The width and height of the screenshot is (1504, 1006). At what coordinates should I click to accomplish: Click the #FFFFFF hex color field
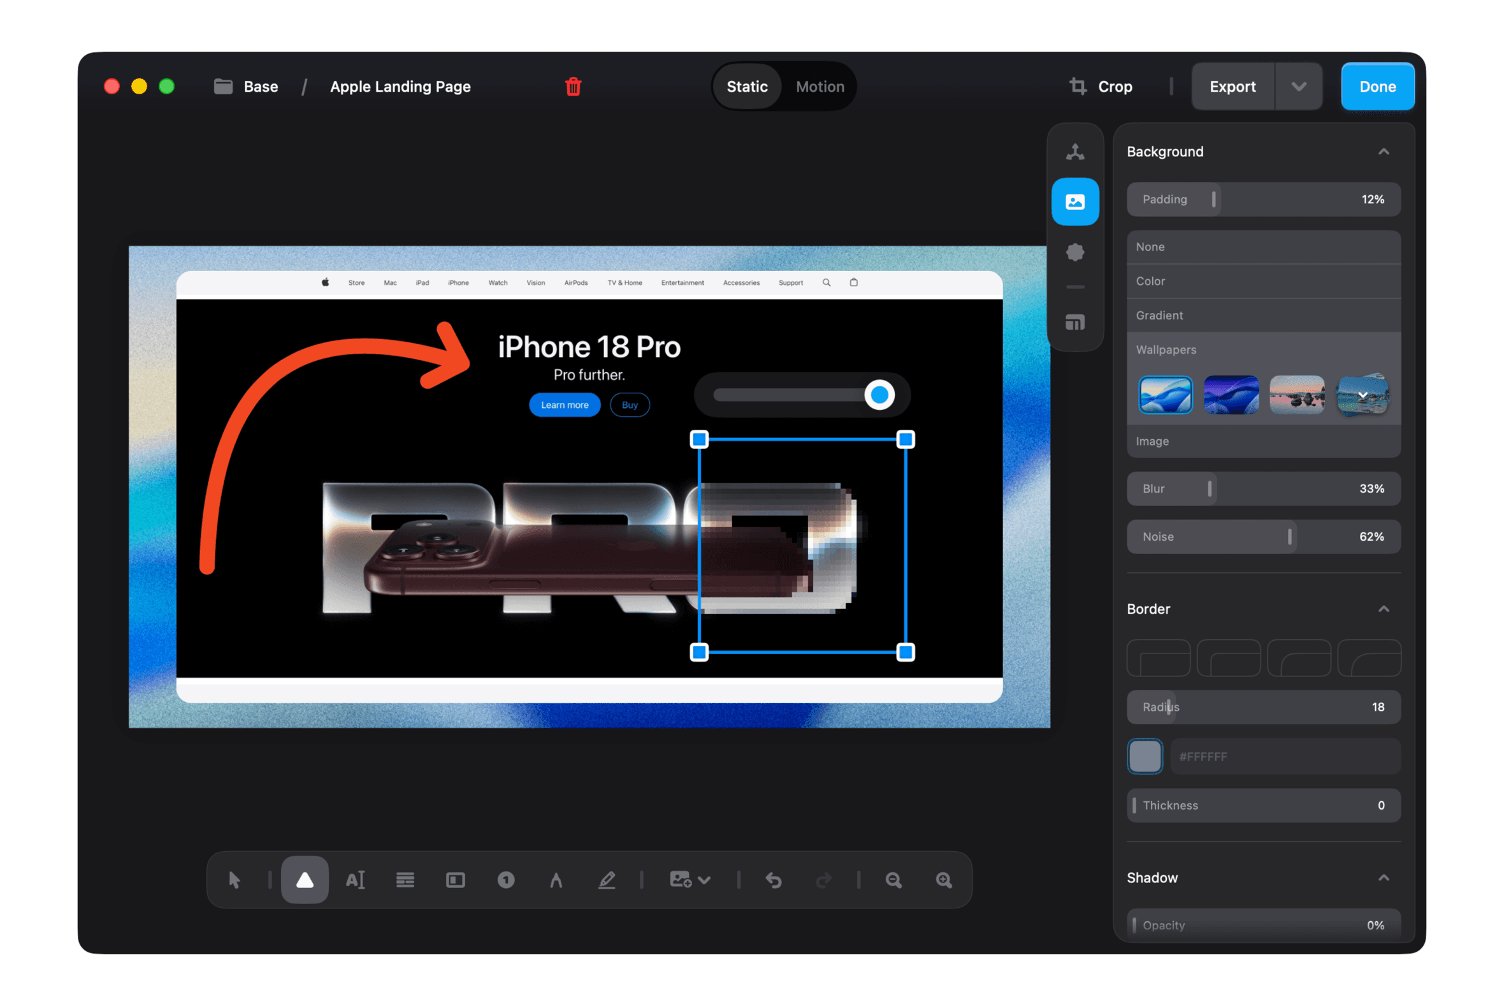click(x=1285, y=757)
